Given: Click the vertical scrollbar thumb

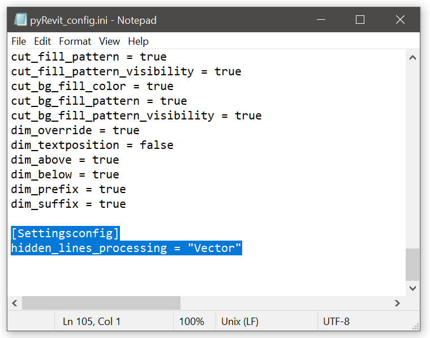Looking at the screenshot, I should (x=412, y=264).
